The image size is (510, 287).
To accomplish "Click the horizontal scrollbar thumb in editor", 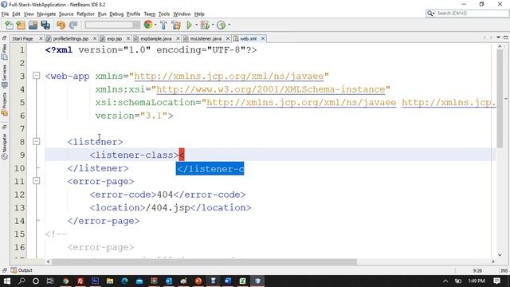I will [204, 261].
